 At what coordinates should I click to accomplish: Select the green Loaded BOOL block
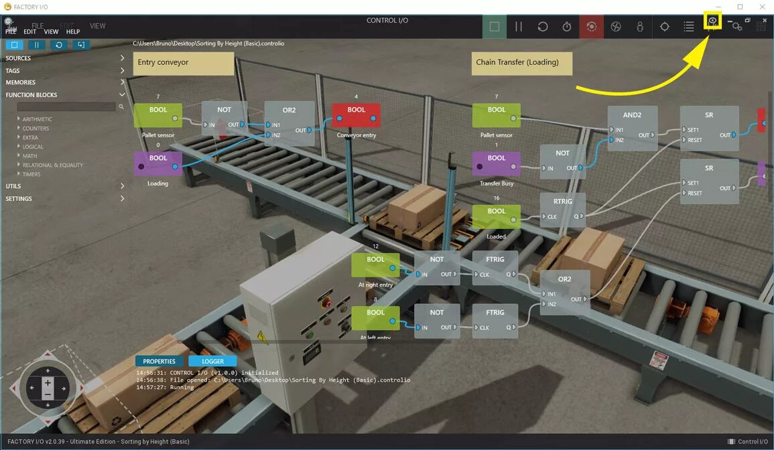496,216
